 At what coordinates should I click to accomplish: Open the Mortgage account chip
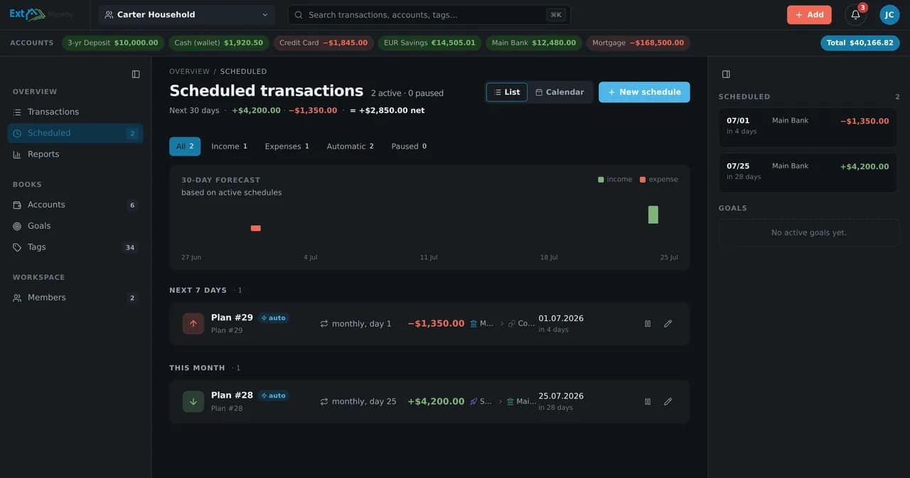coord(638,43)
